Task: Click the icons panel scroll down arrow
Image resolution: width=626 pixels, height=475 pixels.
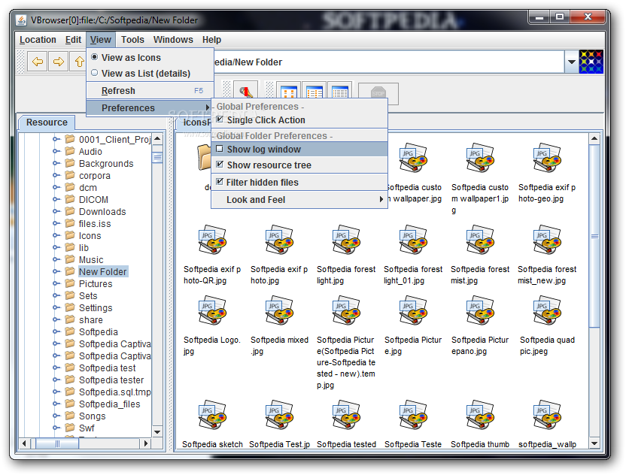Action: [x=594, y=443]
